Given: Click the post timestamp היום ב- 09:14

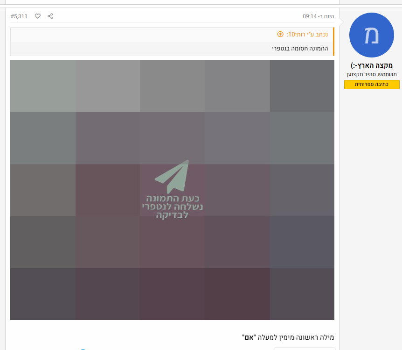Looking at the screenshot, I should 319,16.
